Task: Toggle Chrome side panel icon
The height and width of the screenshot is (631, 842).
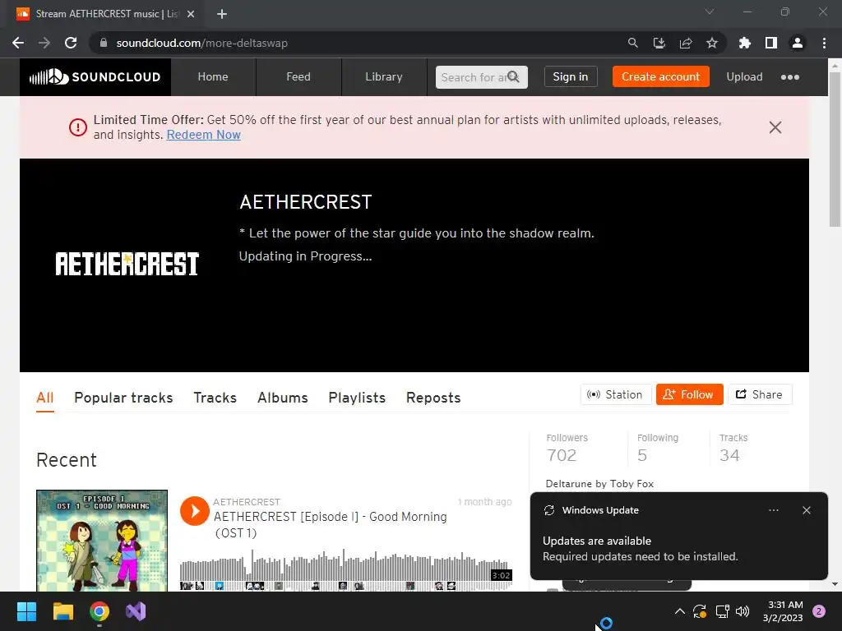Action: tap(771, 43)
